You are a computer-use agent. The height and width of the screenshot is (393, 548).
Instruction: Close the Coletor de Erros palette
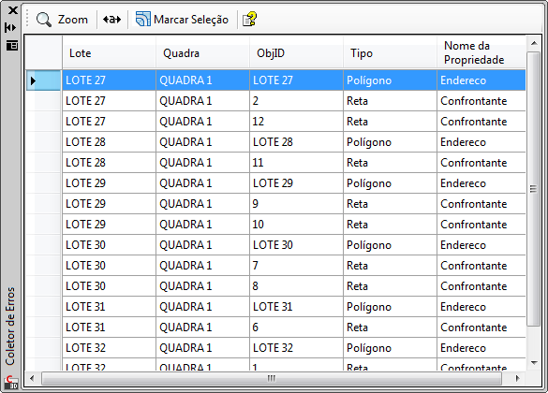point(12,10)
